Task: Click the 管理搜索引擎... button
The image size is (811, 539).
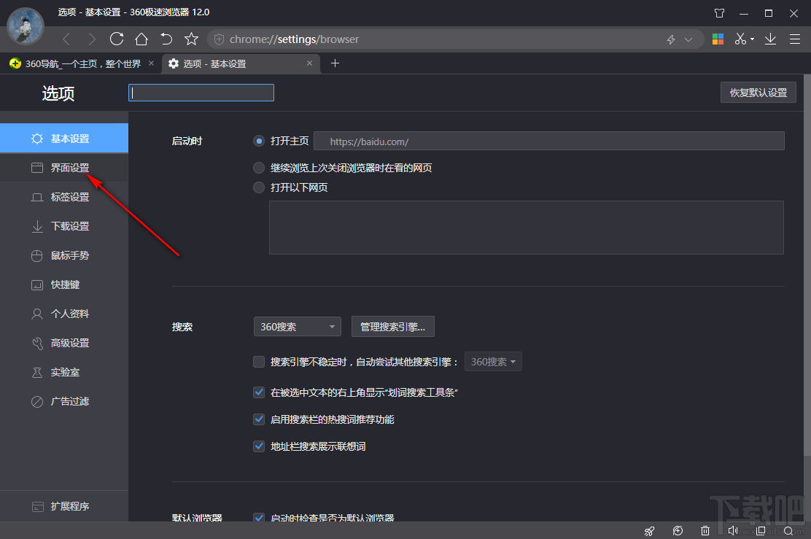Action: tap(392, 327)
